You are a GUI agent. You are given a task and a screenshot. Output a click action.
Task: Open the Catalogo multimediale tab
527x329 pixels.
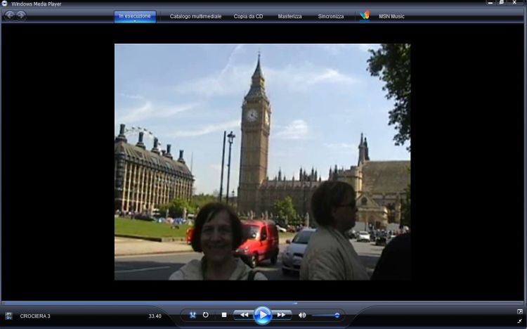(195, 16)
